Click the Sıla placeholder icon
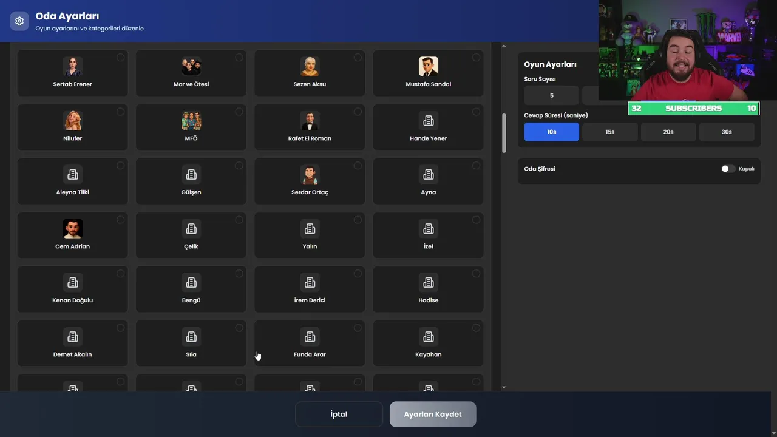The image size is (777, 437). [191, 336]
